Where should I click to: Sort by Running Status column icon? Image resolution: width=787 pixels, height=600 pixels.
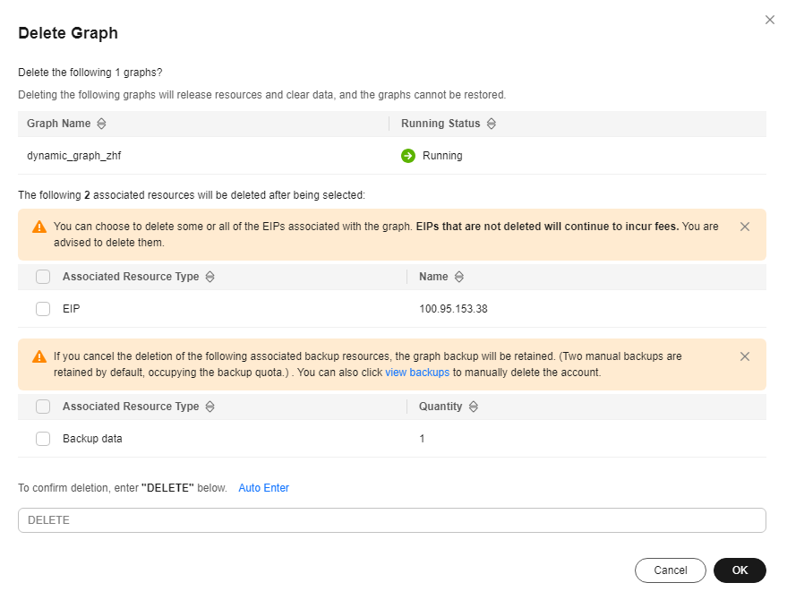(x=492, y=124)
